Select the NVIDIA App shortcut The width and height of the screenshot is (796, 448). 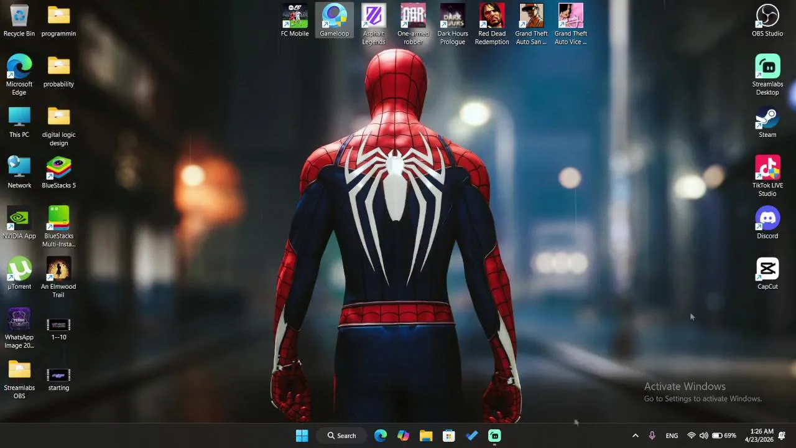[x=19, y=223]
